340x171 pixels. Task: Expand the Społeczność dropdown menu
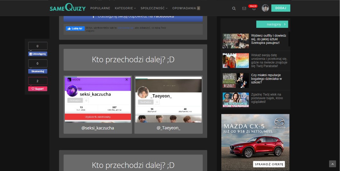point(154,8)
